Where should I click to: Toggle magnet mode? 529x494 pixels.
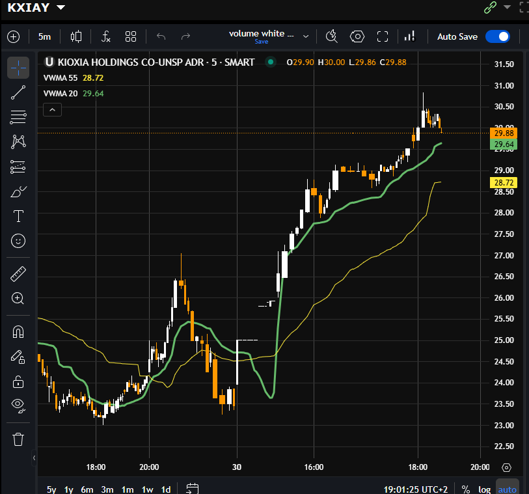(x=18, y=332)
